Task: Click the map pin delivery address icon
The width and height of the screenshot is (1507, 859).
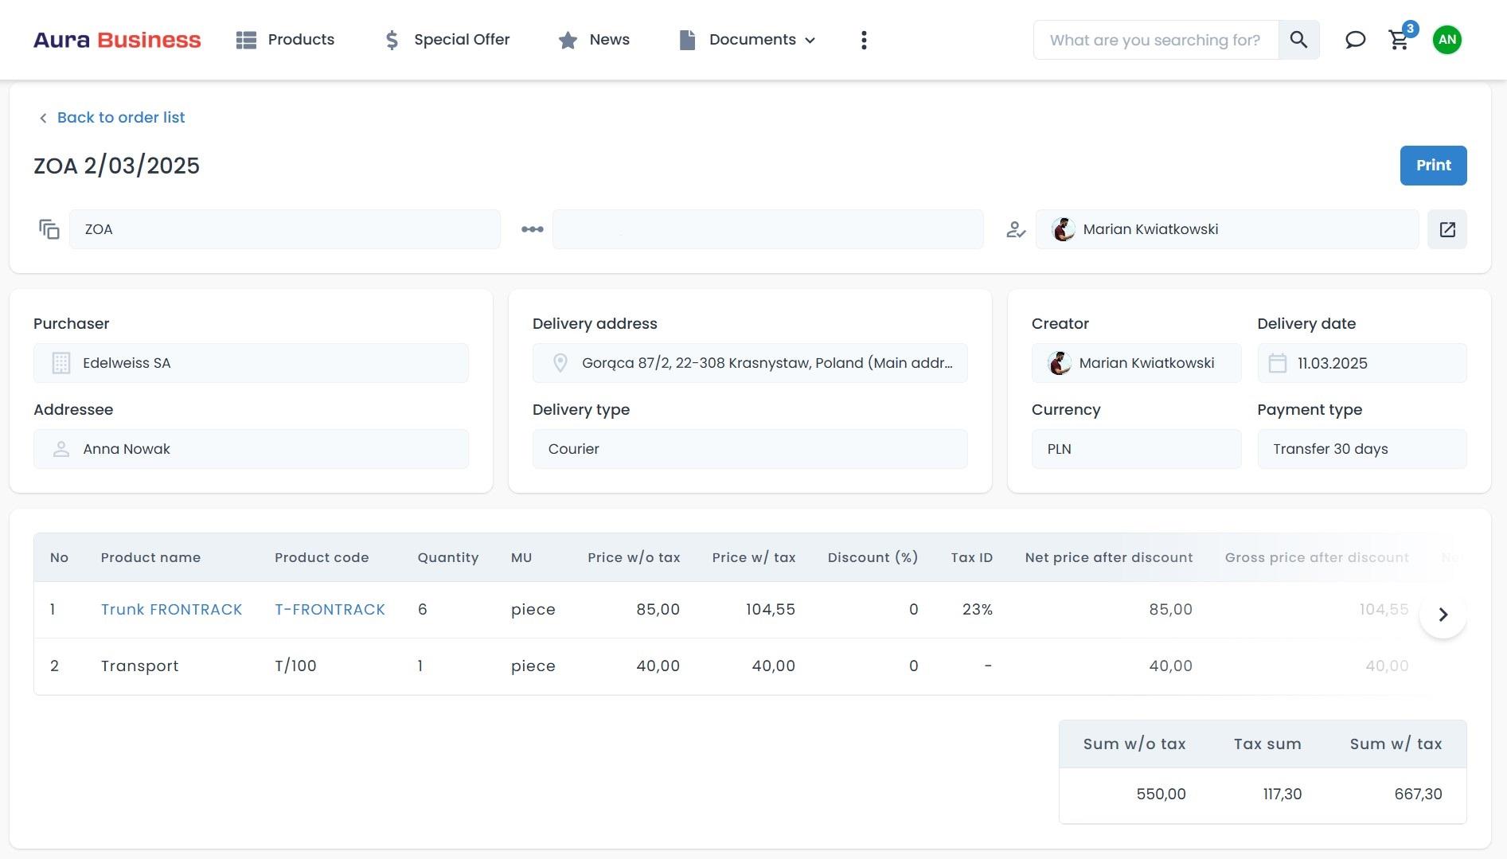Action: click(560, 363)
